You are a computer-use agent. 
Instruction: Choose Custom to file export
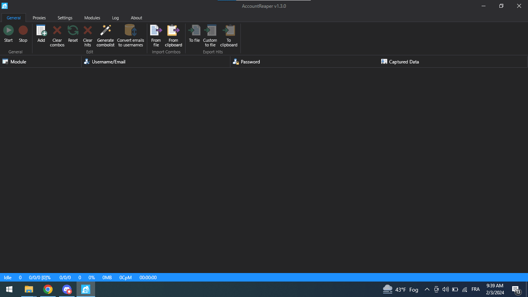210,30
